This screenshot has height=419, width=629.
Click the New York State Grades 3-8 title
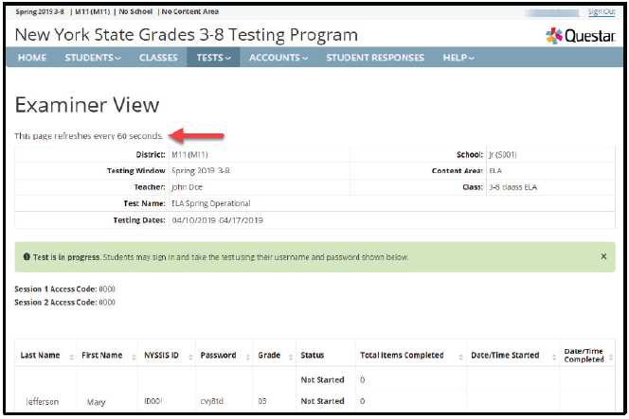(186, 35)
